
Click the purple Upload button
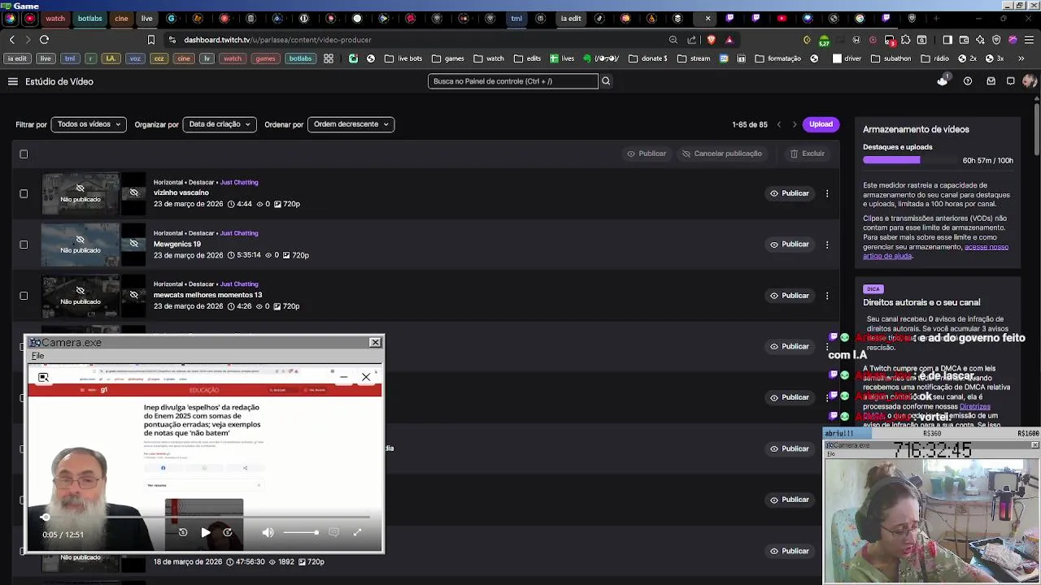(x=821, y=124)
